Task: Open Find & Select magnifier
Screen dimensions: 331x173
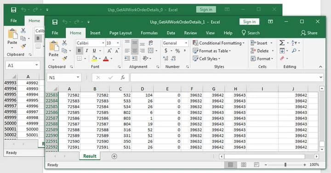Action: [294, 51]
